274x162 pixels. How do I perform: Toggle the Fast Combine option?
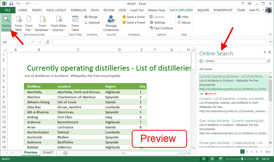[161, 28]
